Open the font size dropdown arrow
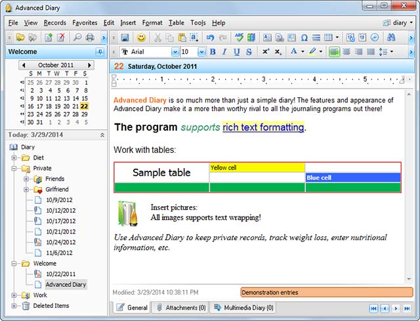Image resolution: width=420 pixels, height=321 pixels. pyautogui.click(x=201, y=52)
